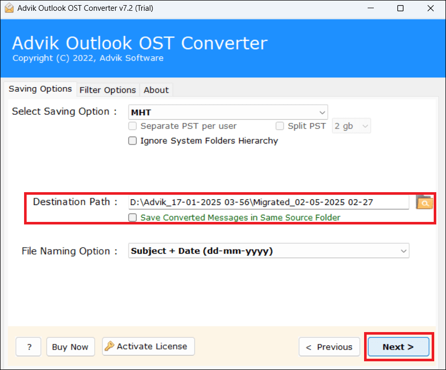Go back with the Previous button
The width and height of the screenshot is (446, 370).
[329, 346]
